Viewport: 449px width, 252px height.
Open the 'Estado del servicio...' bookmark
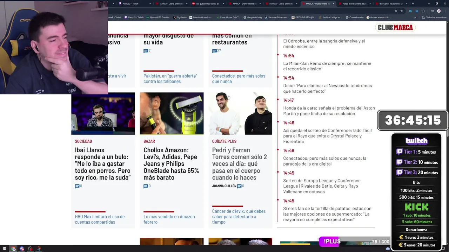(x=201, y=17)
